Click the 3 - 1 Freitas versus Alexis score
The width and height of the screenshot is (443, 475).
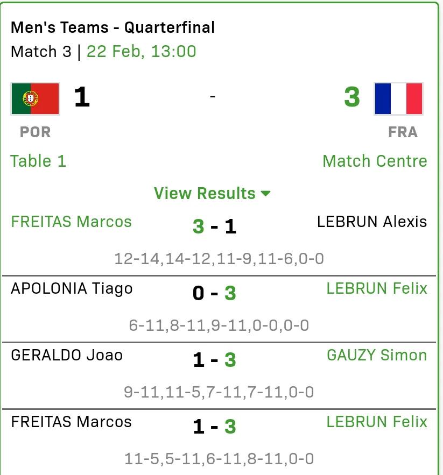(x=214, y=226)
